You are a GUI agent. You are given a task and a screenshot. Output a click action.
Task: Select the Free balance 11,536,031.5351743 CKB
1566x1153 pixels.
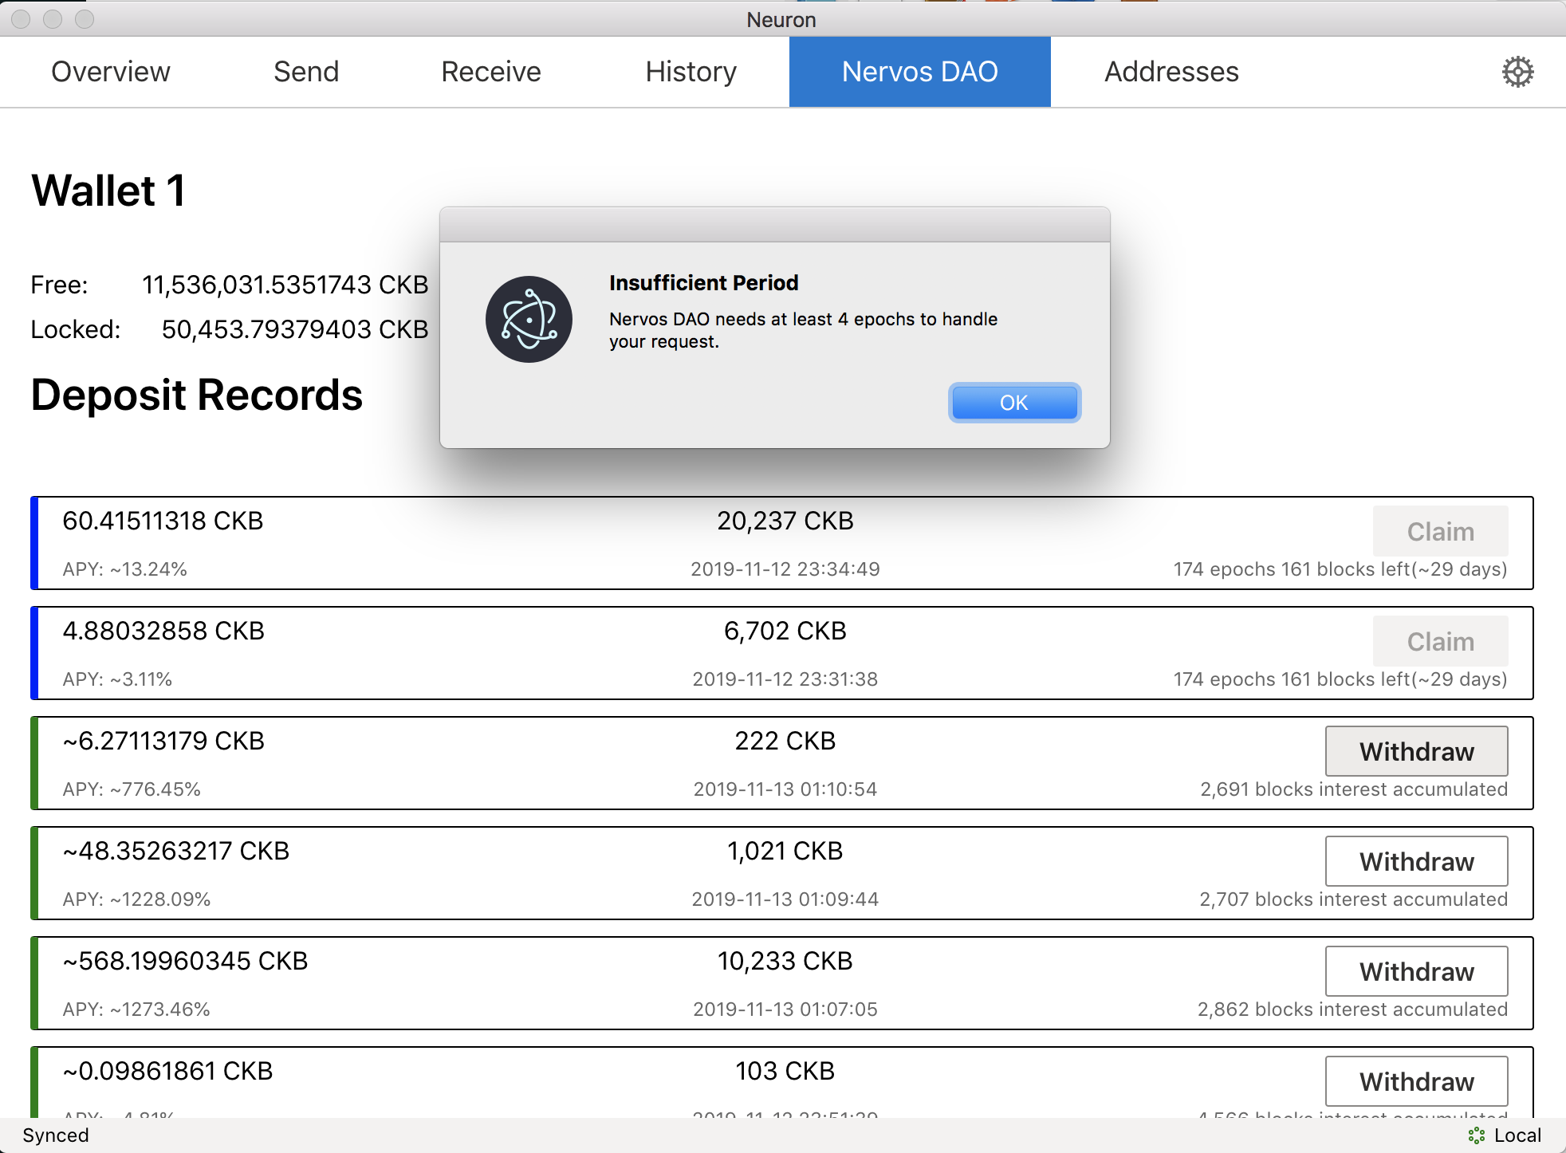point(285,285)
